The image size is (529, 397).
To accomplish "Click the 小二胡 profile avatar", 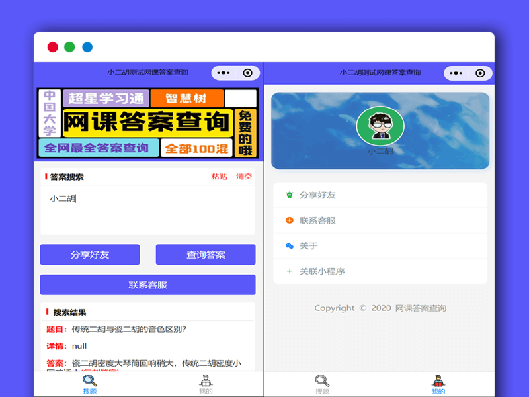I will (x=380, y=126).
